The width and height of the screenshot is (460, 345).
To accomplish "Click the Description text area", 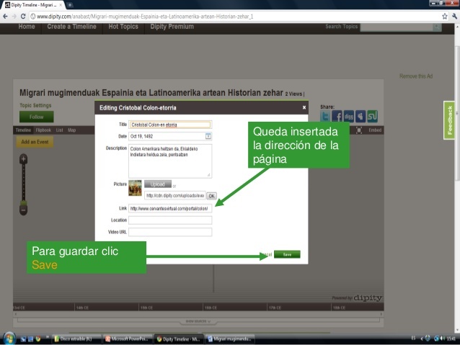I will click(170, 161).
